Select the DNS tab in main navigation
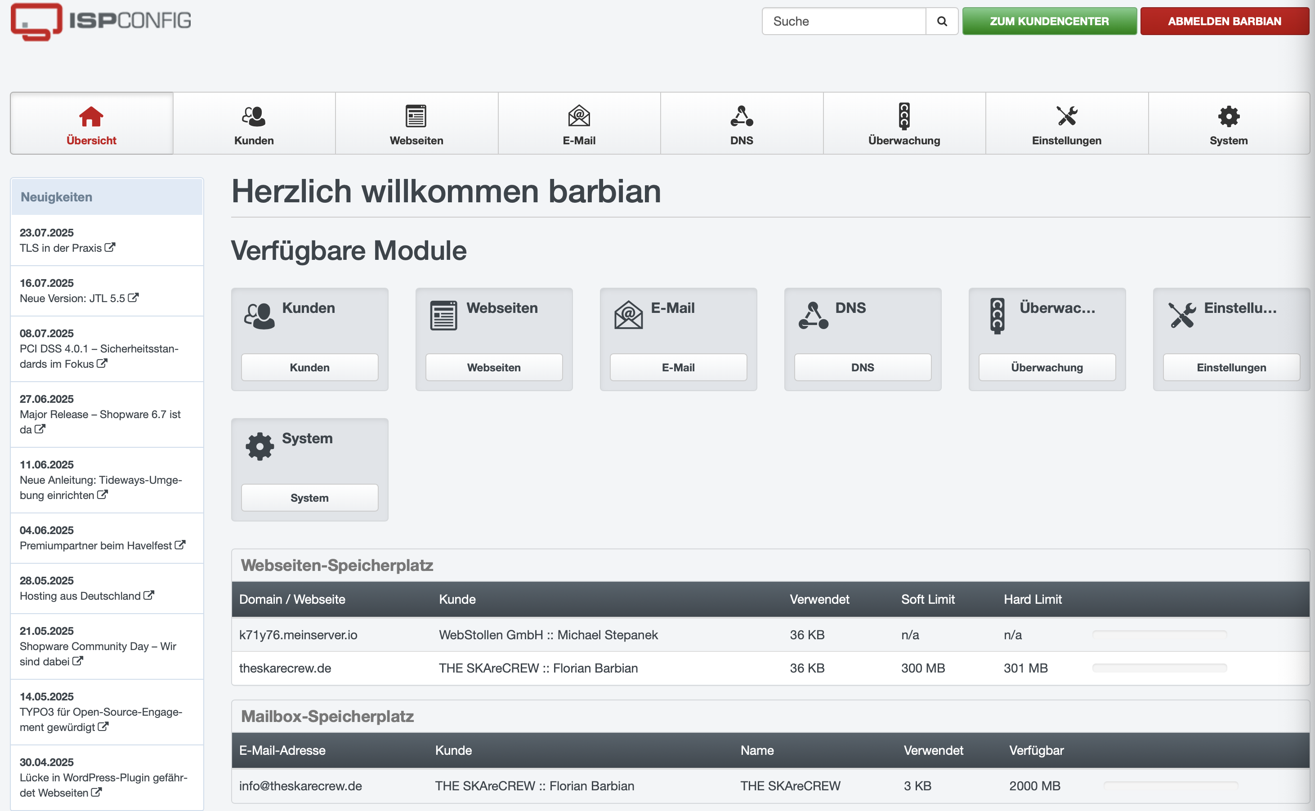Image resolution: width=1315 pixels, height=811 pixels. pos(742,123)
